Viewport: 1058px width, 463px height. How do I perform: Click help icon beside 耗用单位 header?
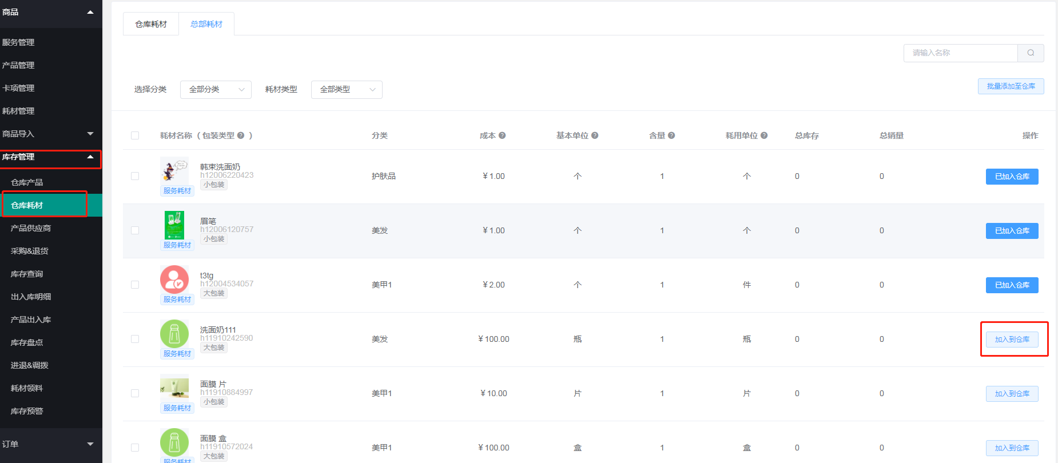tap(764, 135)
